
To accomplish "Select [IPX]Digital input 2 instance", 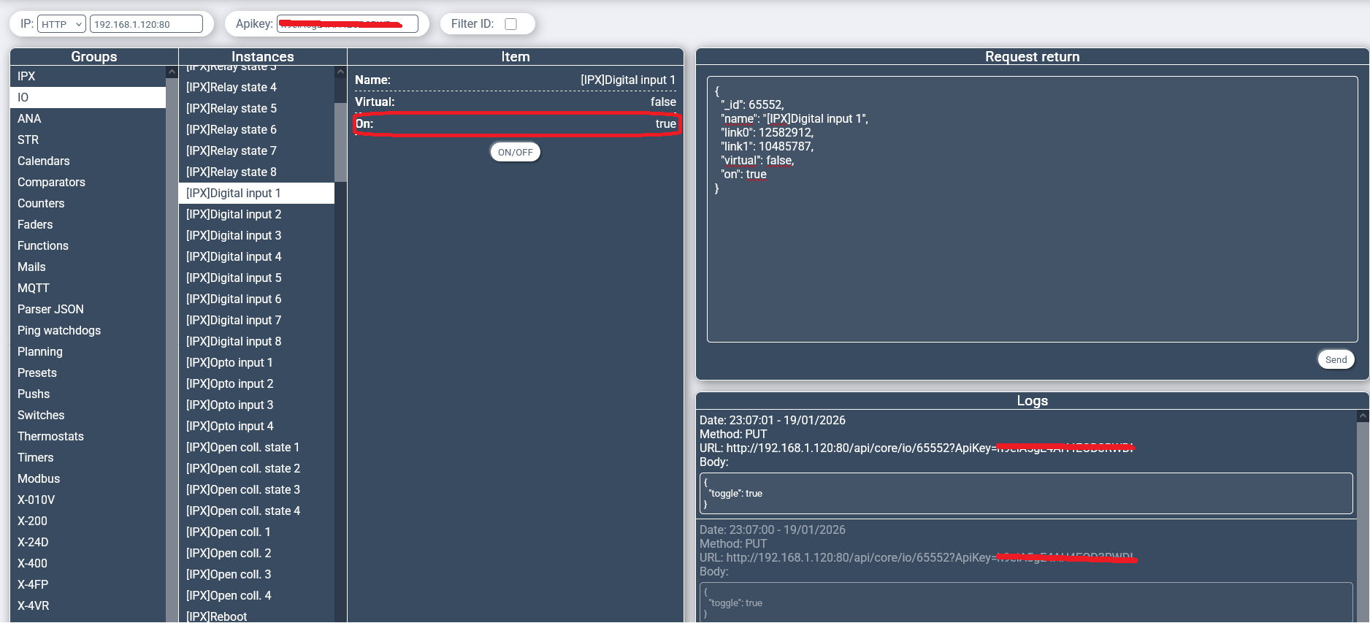I will click(x=256, y=215).
